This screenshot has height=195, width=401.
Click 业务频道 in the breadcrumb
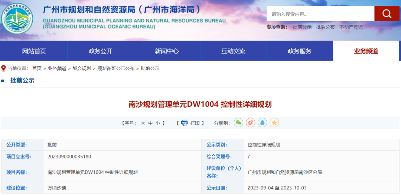[57, 68]
